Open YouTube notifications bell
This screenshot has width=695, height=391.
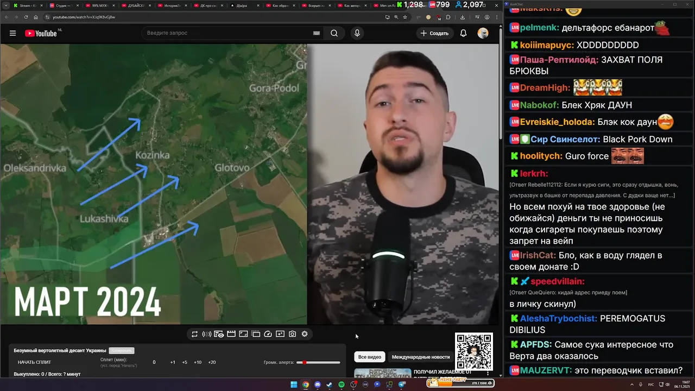point(463,33)
